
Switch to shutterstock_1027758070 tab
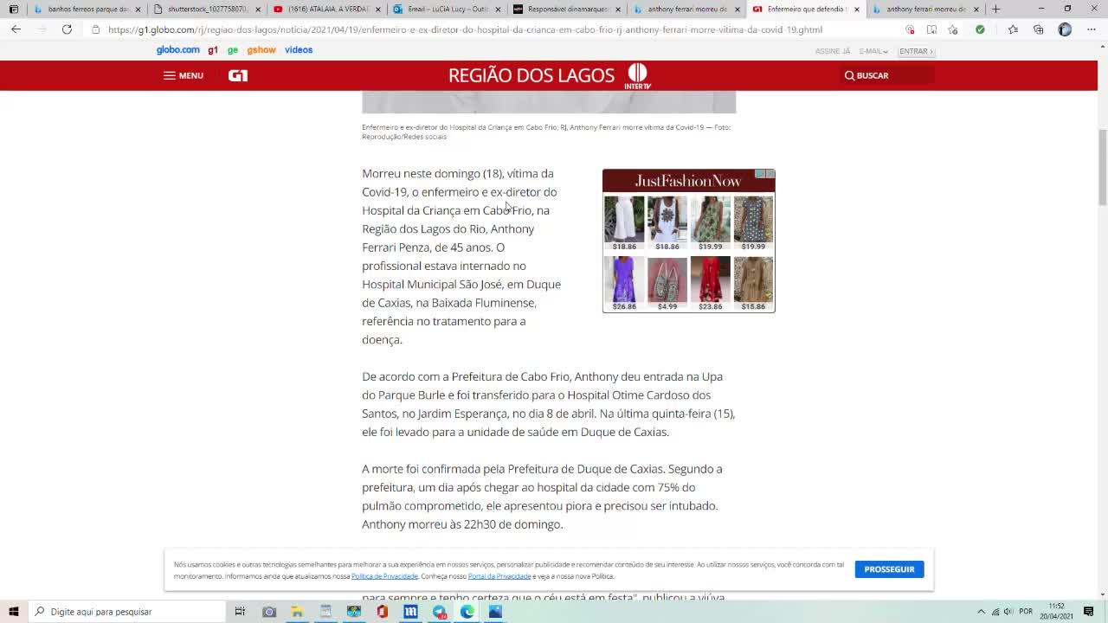click(x=208, y=9)
